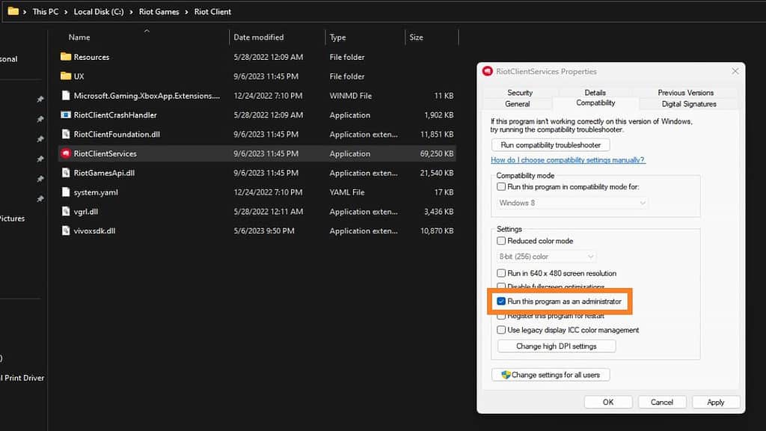Uncheck Run this program as an administrator
766x431 pixels.
(x=501, y=302)
